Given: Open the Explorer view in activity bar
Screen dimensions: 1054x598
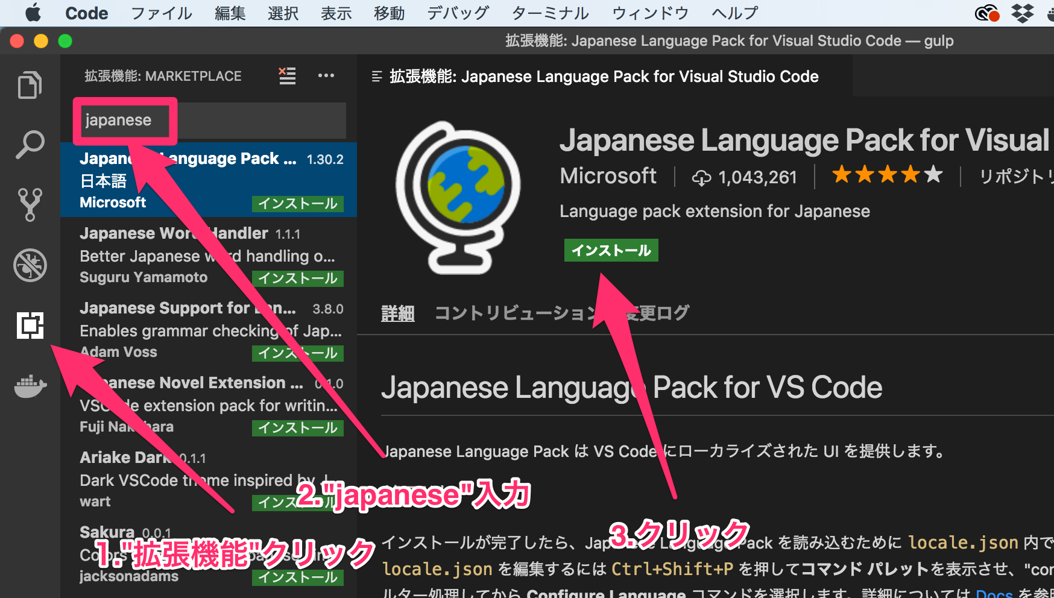Looking at the screenshot, I should pyautogui.click(x=30, y=84).
